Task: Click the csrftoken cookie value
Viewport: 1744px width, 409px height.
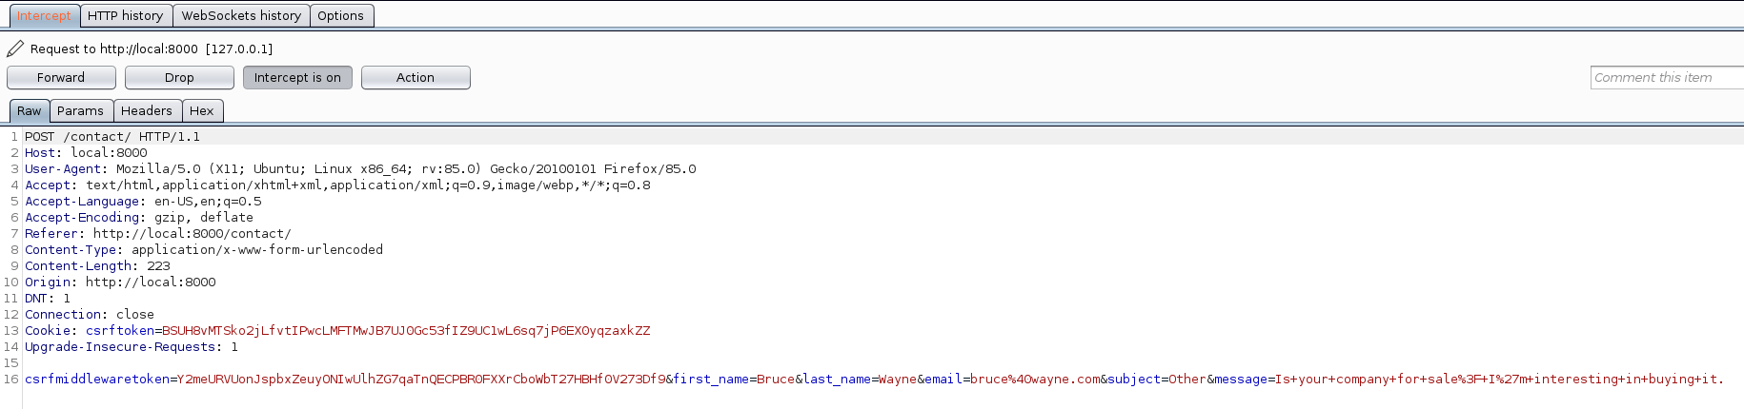Action: (x=406, y=331)
